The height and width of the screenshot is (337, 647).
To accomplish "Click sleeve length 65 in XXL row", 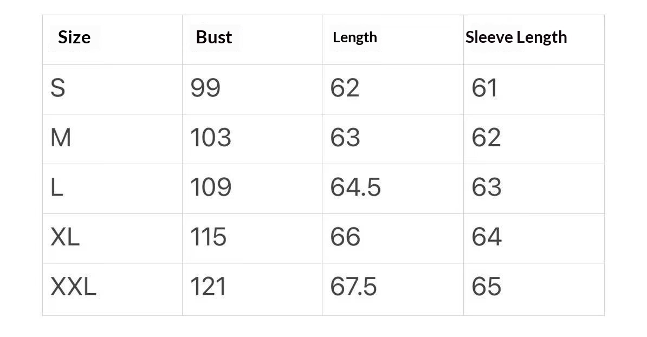I will pos(487,287).
